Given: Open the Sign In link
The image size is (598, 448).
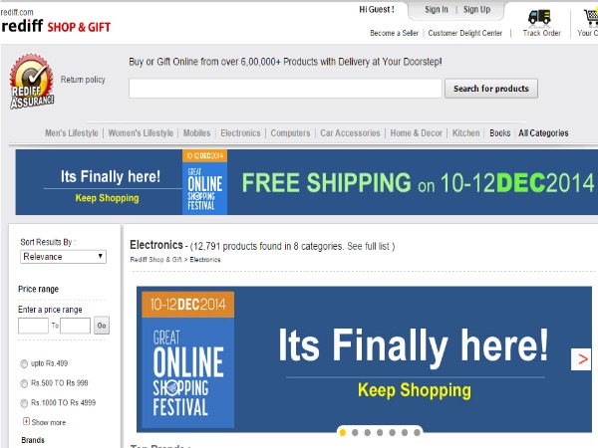Looking at the screenshot, I should pos(437,10).
